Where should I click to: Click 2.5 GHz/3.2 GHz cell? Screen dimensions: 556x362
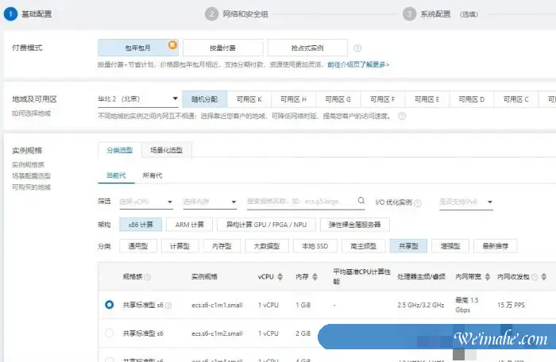coord(420,305)
